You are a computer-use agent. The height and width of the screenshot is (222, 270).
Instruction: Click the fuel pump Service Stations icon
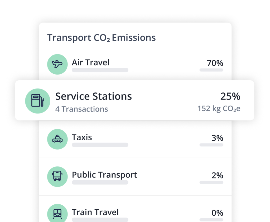point(37,101)
